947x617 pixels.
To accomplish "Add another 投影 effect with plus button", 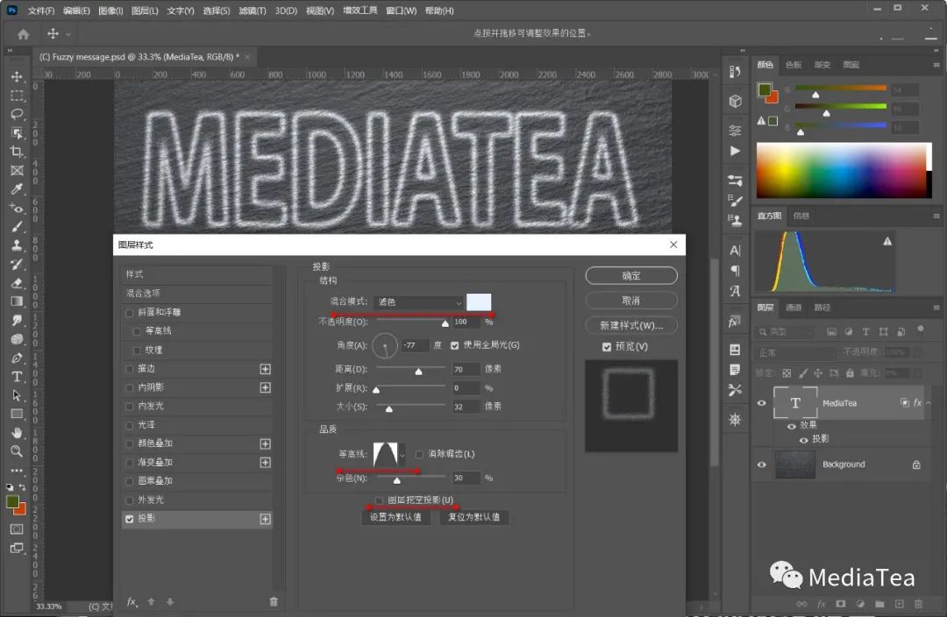I will click(265, 519).
